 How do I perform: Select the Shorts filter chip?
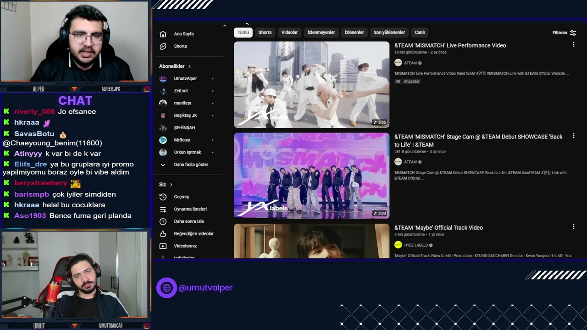(265, 33)
